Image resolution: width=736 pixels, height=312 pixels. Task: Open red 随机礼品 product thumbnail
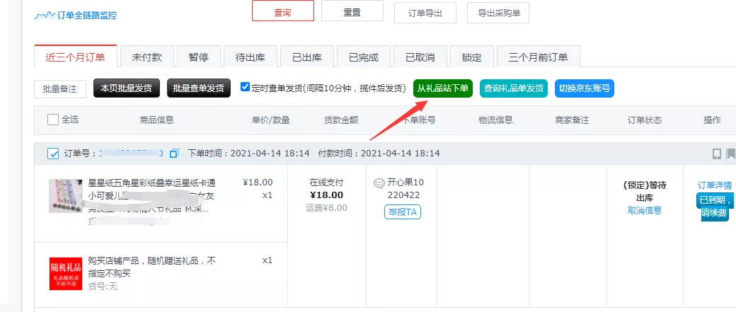(66, 273)
